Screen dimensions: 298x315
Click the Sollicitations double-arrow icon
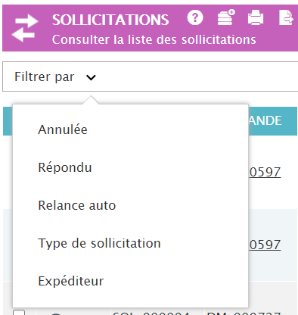[25, 28]
